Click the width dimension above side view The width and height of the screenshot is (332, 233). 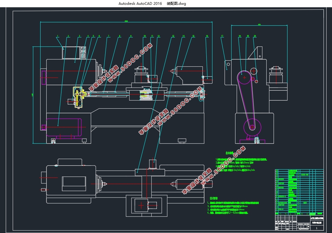click(259, 24)
